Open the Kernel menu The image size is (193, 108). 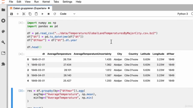click(46, 2)
